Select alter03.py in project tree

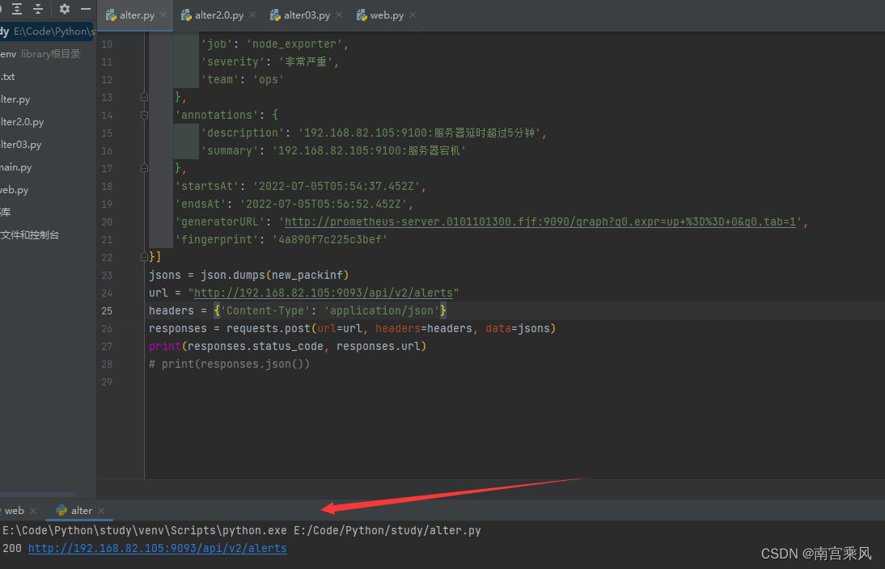coord(21,145)
